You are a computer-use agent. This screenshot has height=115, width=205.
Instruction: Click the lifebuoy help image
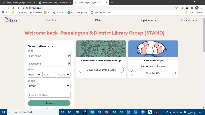click(x=153, y=48)
